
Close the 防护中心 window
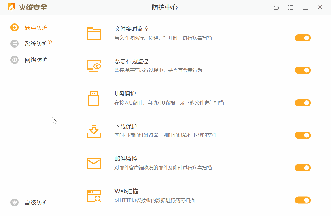[320, 7]
